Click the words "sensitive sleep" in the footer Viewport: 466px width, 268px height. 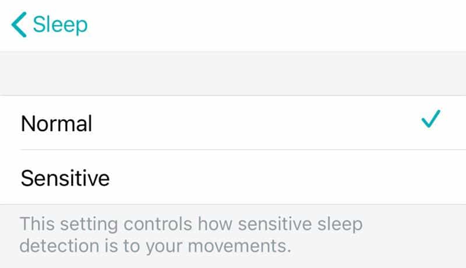(287, 224)
